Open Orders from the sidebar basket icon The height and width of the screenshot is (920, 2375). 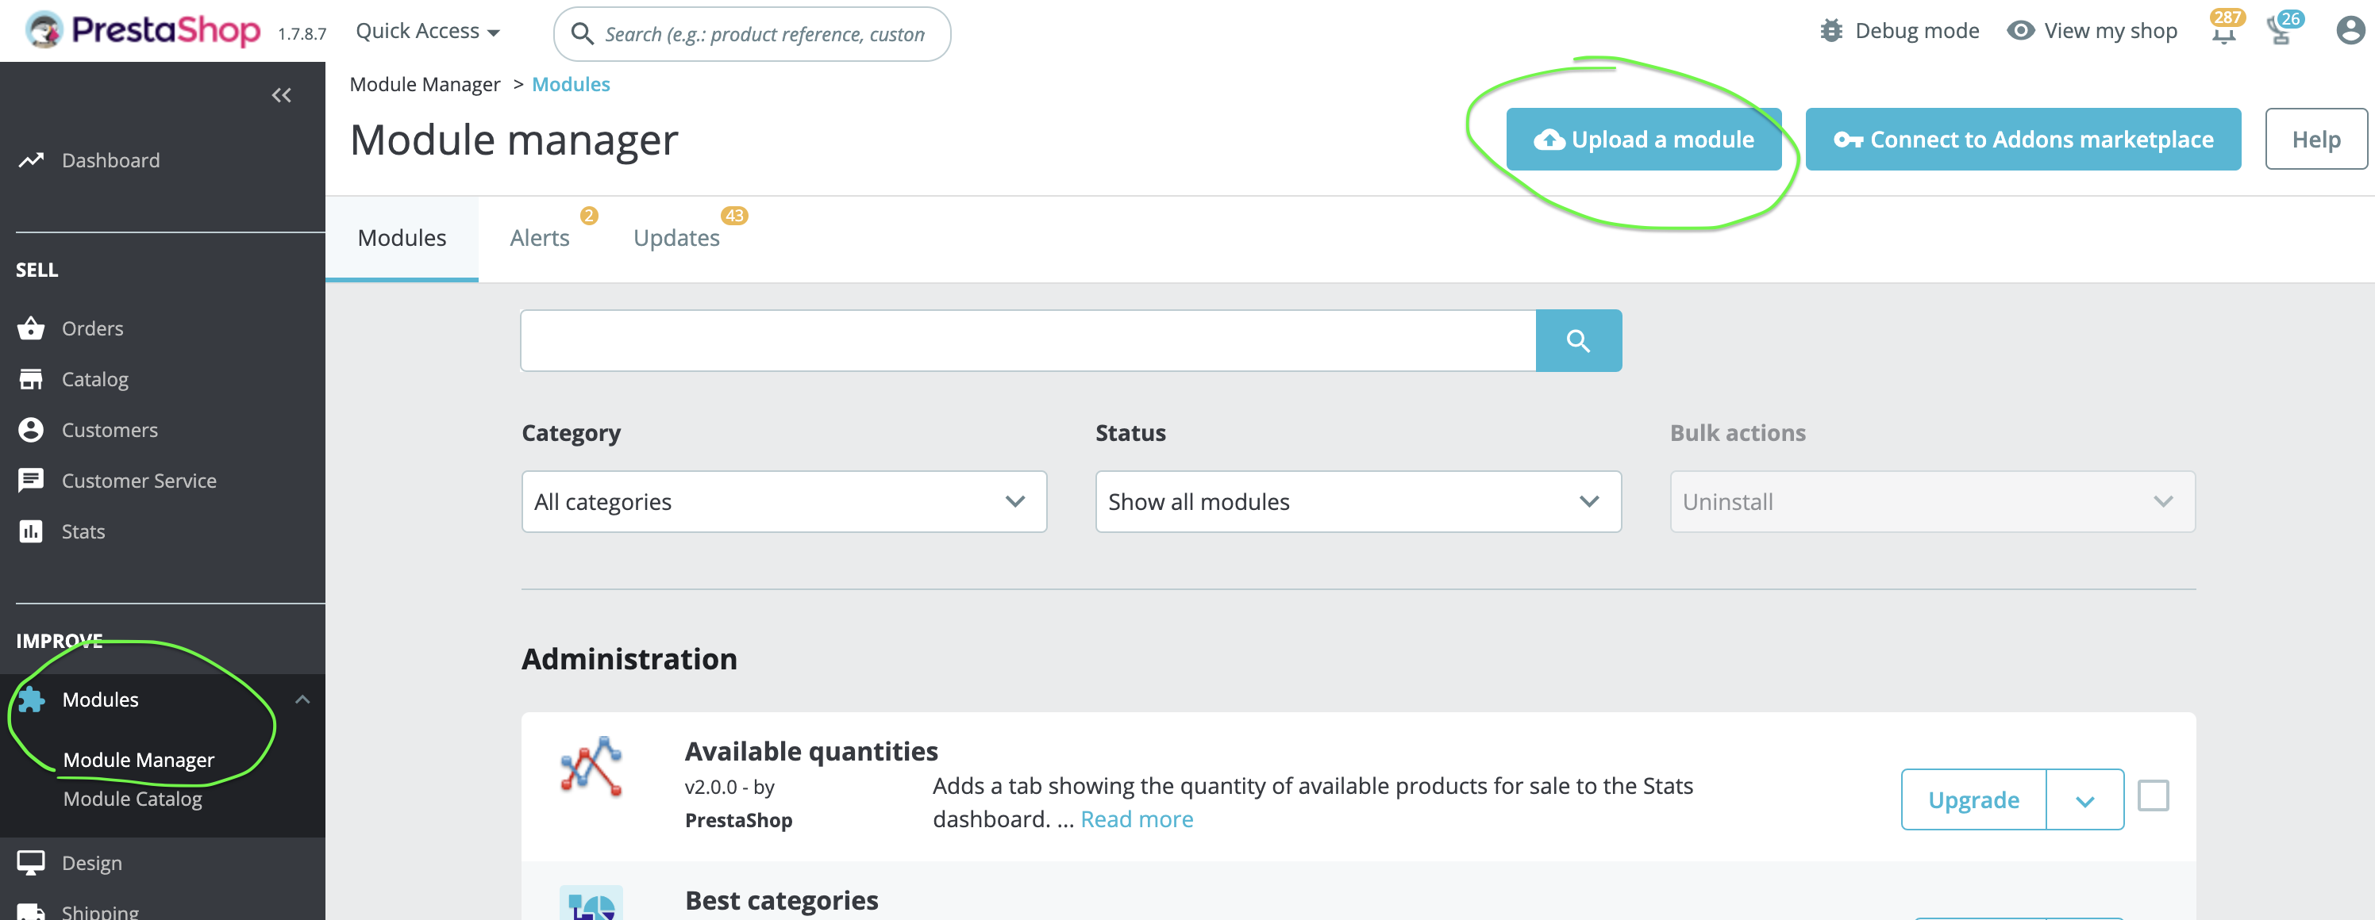pos(31,328)
